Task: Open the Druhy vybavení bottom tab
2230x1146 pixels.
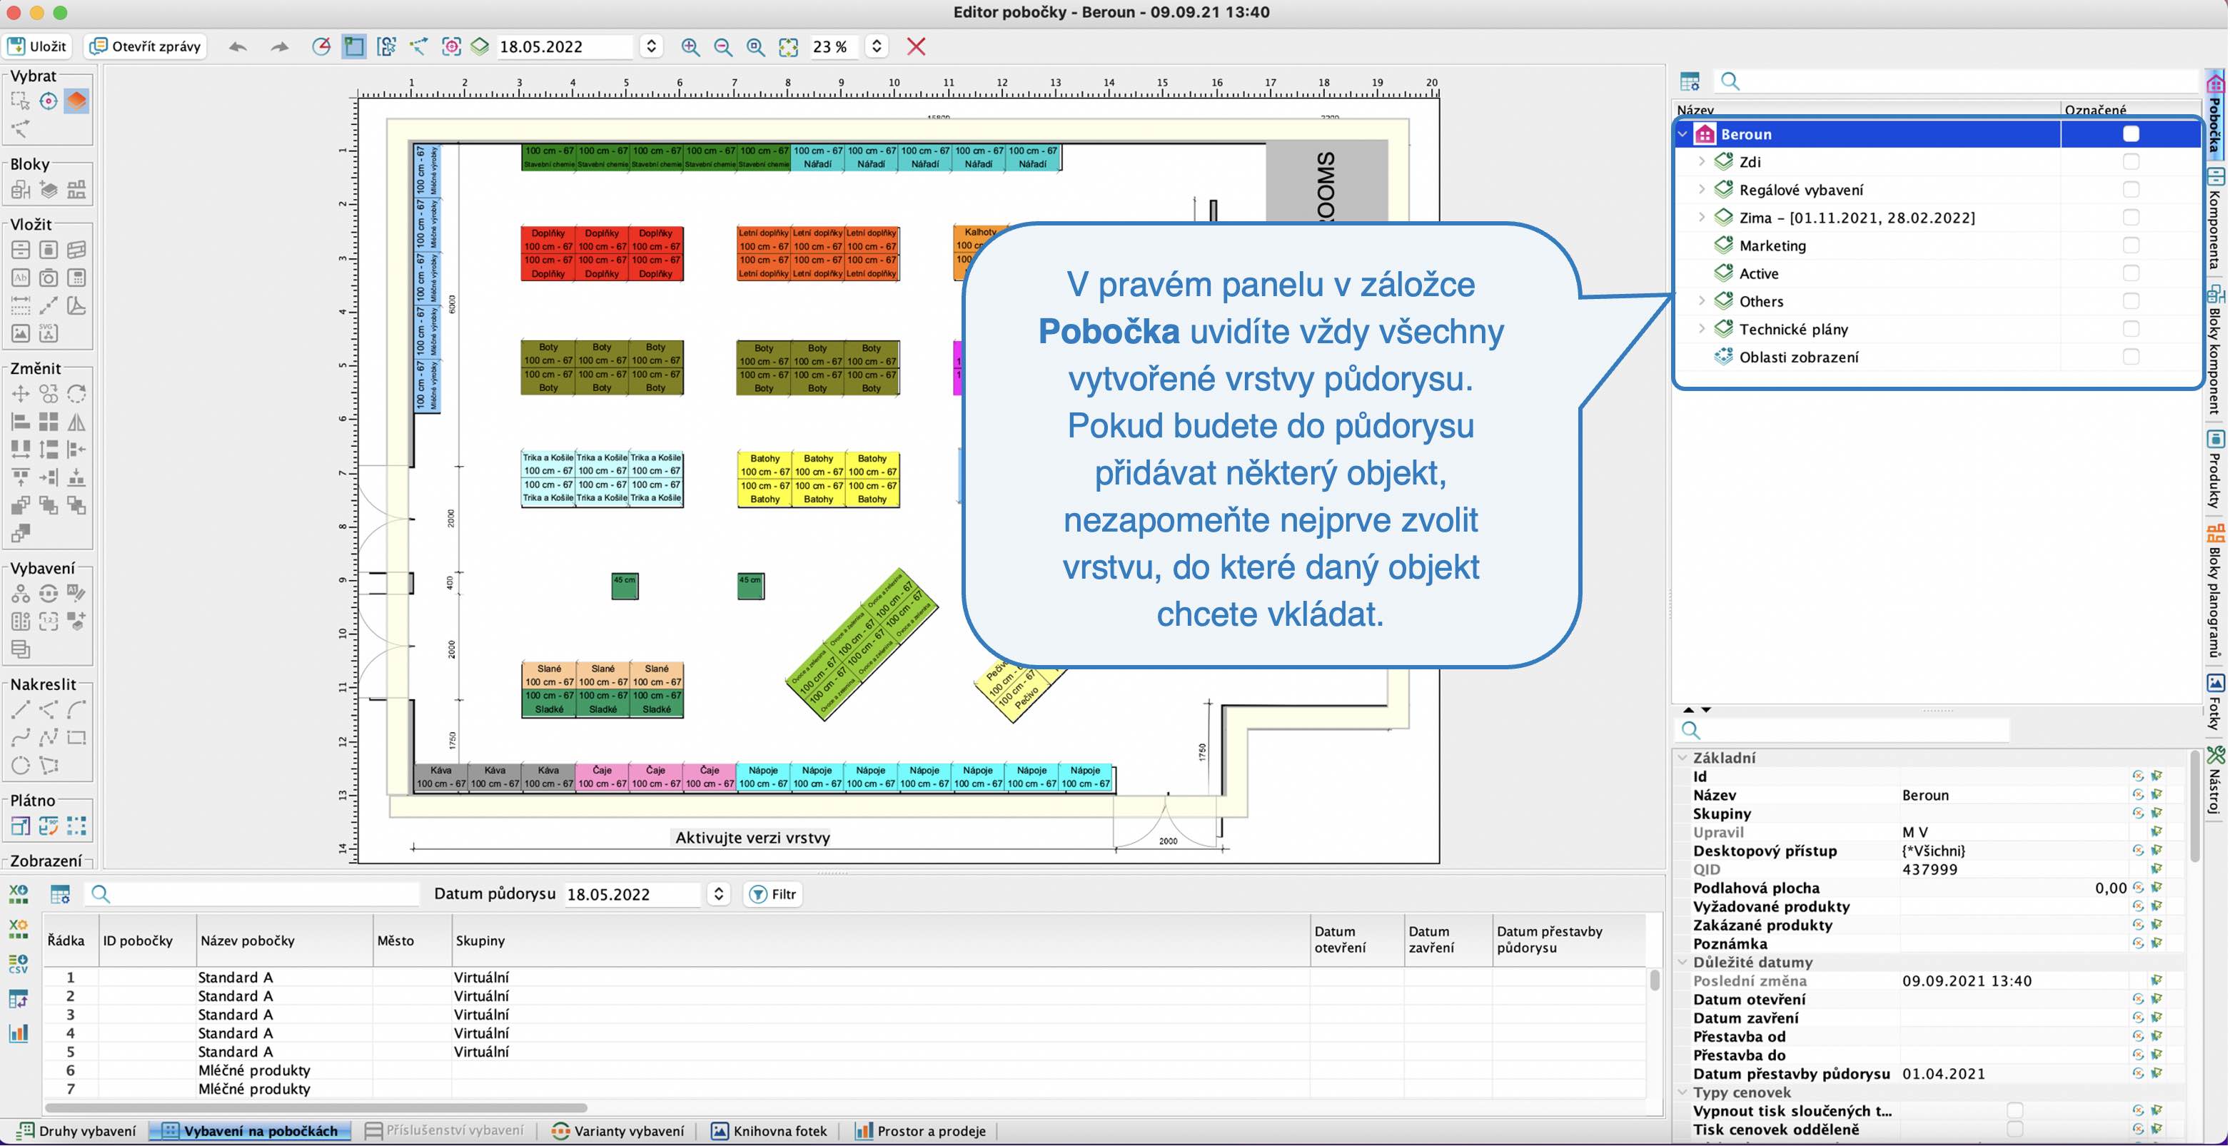Action: tap(77, 1130)
